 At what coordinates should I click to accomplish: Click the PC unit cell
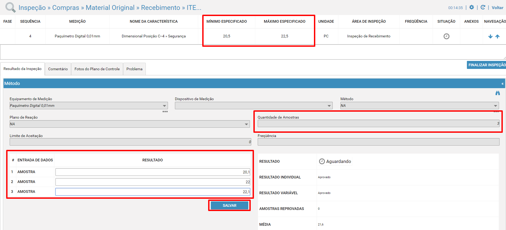click(326, 36)
